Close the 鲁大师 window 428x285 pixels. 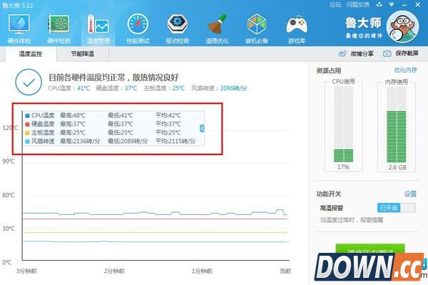[x=418, y=5]
